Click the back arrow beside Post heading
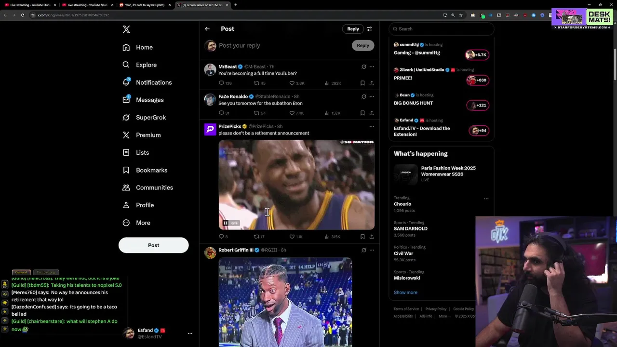This screenshot has width=617, height=347. (207, 29)
